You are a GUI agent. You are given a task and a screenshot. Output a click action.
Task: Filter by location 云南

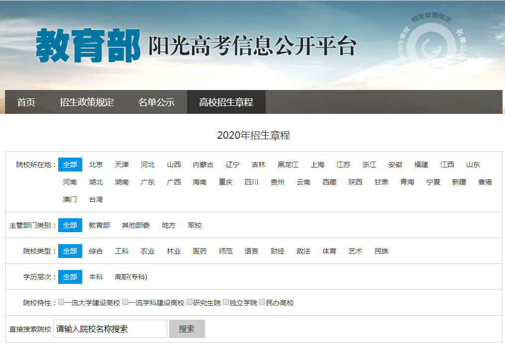click(303, 182)
